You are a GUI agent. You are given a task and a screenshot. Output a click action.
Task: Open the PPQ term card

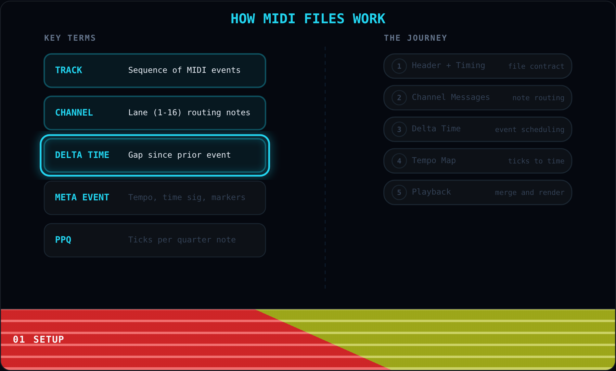pyautogui.click(x=155, y=240)
